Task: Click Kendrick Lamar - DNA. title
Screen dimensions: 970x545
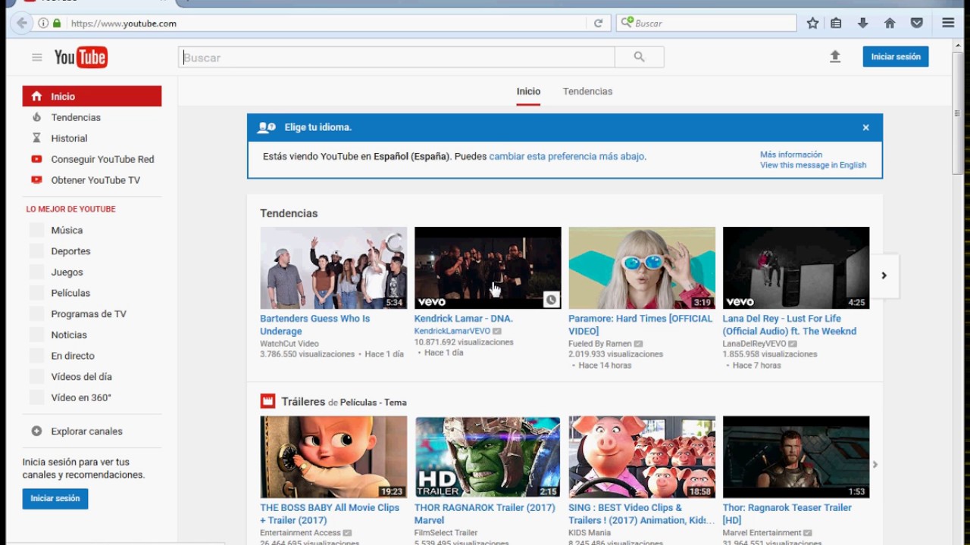Action: point(464,319)
